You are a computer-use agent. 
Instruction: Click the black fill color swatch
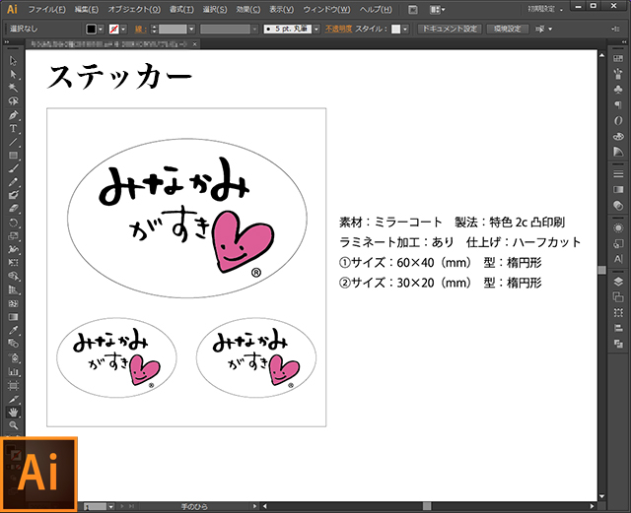pos(92,29)
